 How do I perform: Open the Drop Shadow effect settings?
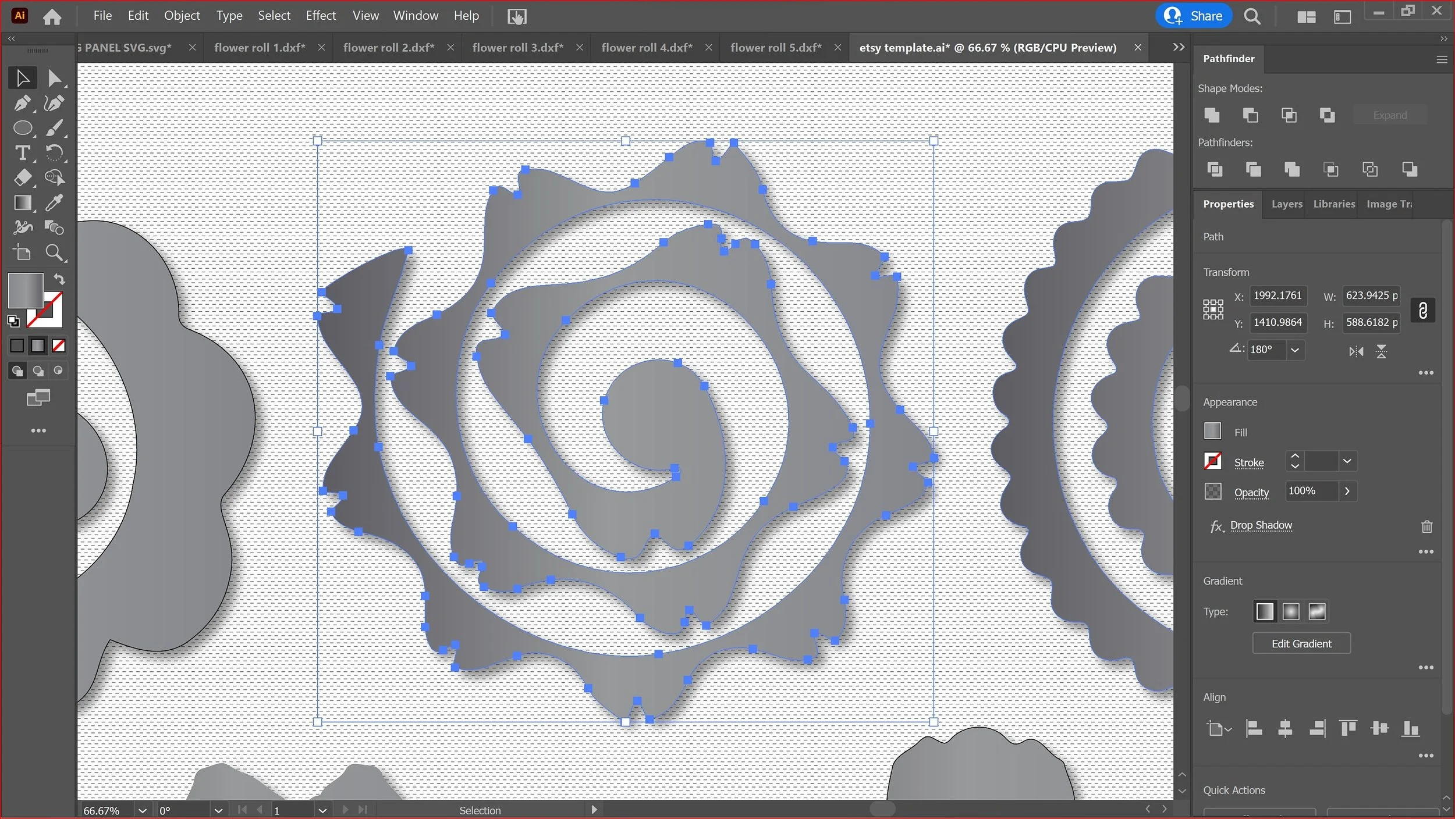pos(1261,525)
